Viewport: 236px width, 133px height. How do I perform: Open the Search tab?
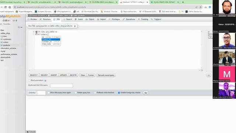(67, 19)
